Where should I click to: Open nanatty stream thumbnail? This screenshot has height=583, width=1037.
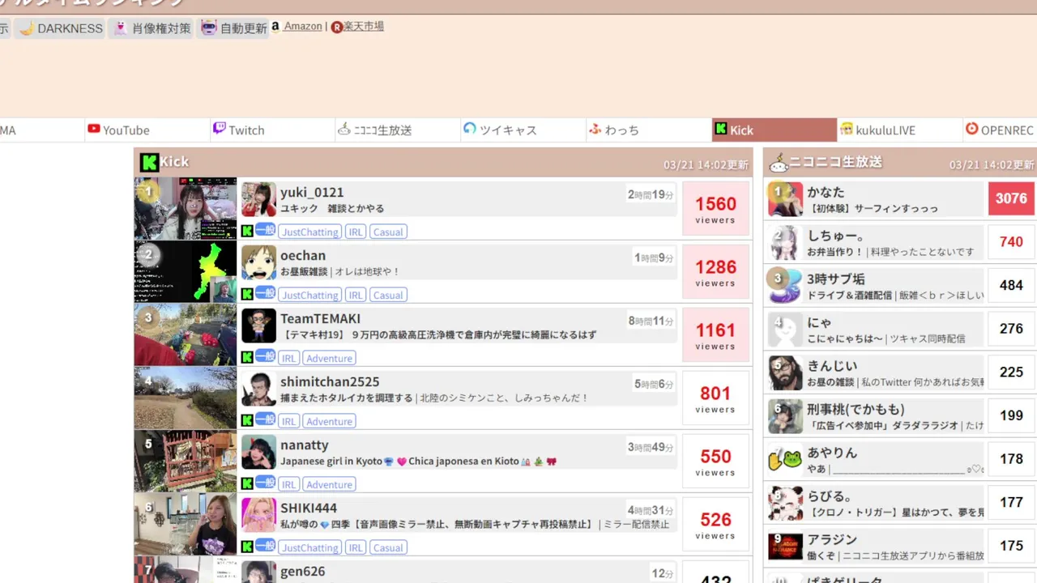tap(186, 462)
